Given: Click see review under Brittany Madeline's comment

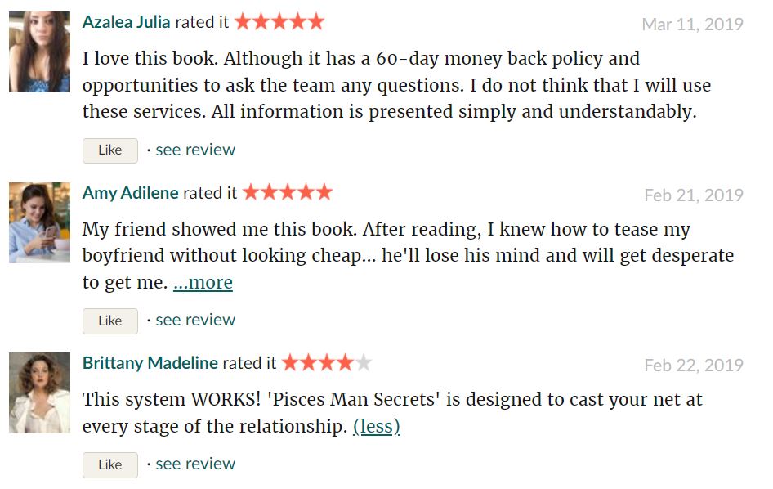Looking at the screenshot, I should [x=195, y=464].
